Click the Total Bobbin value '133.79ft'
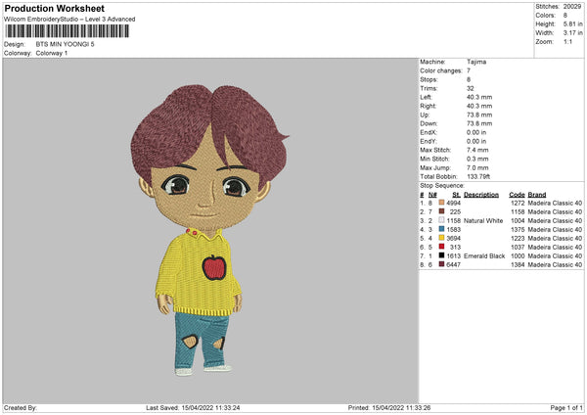 [478, 176]
